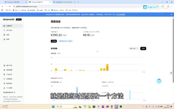The height and width of the screenshot is (109, 174).
Task: Select the black 无余额 filter chip
Action: [54, 41]
